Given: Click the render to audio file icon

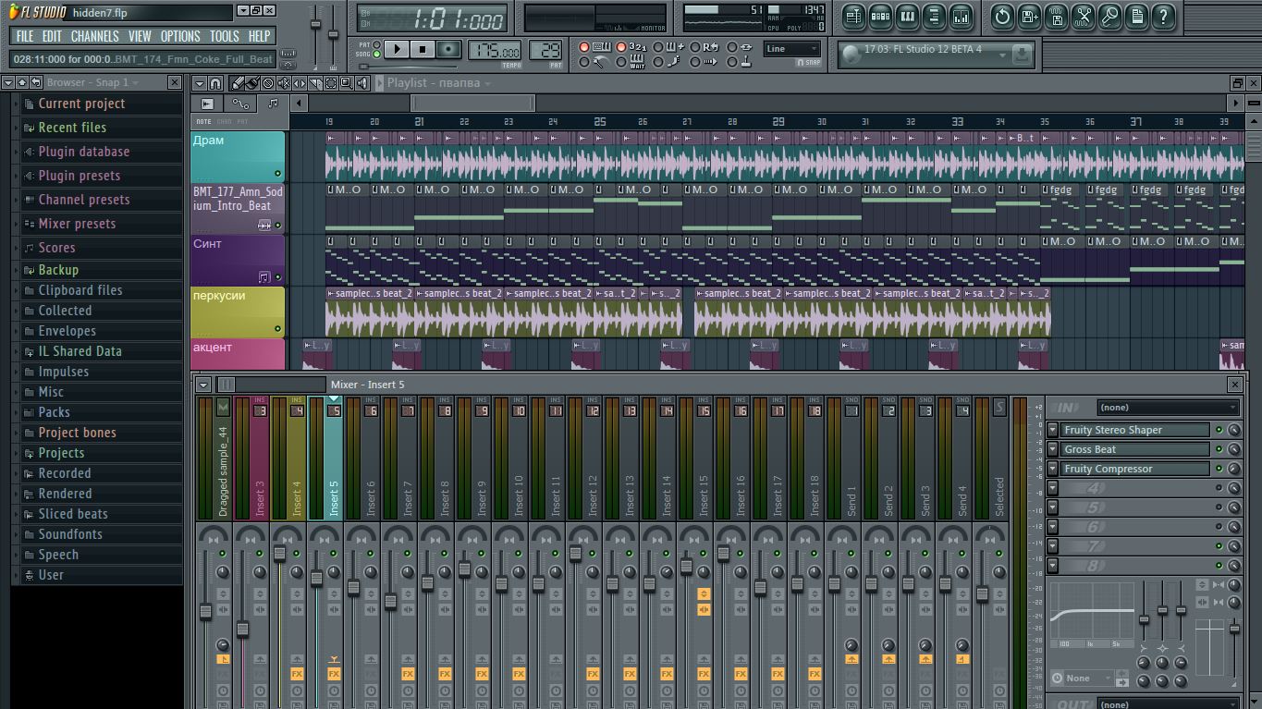Looking at the screenshot, I should click(1056, 17).
